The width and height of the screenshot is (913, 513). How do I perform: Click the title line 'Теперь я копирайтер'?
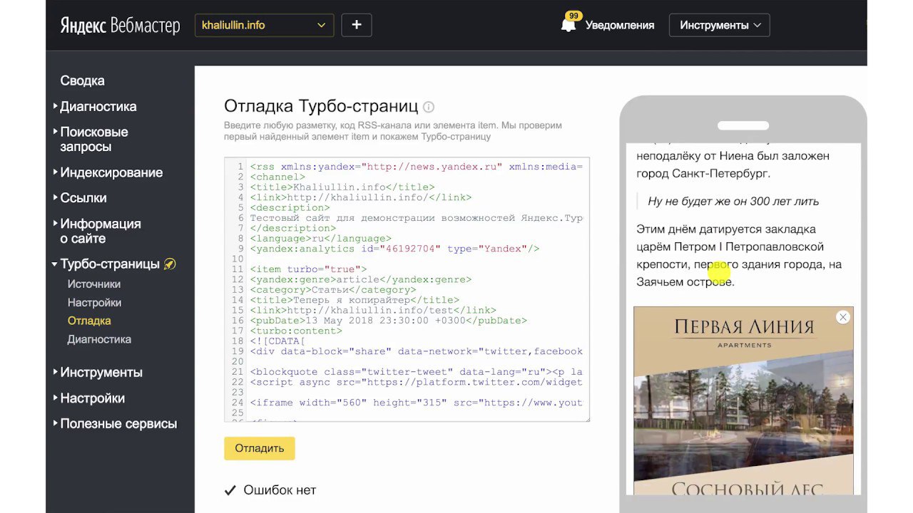(355, 300)
